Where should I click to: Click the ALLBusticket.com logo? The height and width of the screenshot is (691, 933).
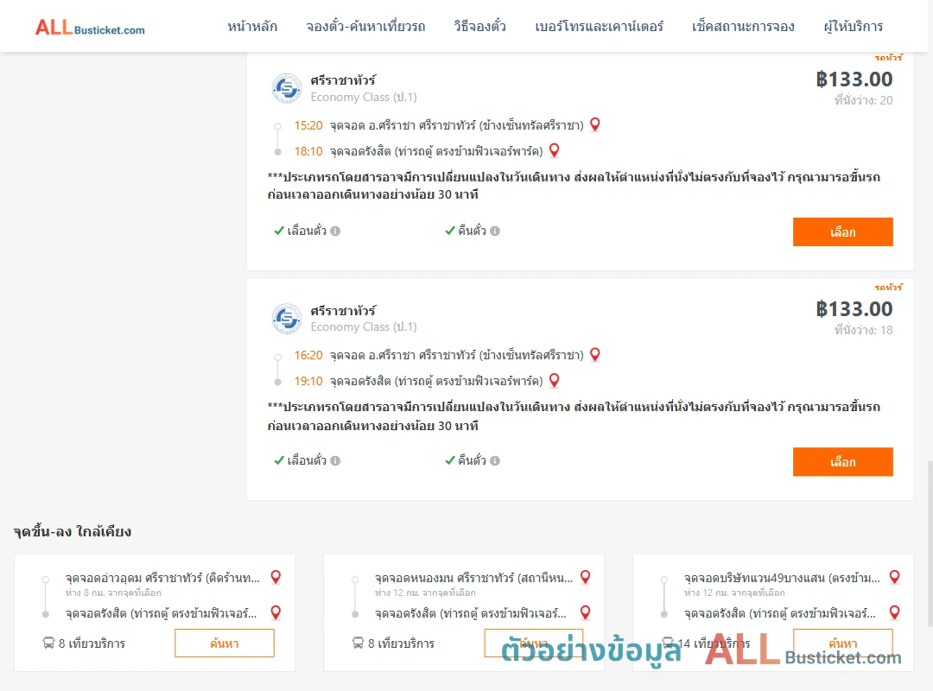(90, 28)
